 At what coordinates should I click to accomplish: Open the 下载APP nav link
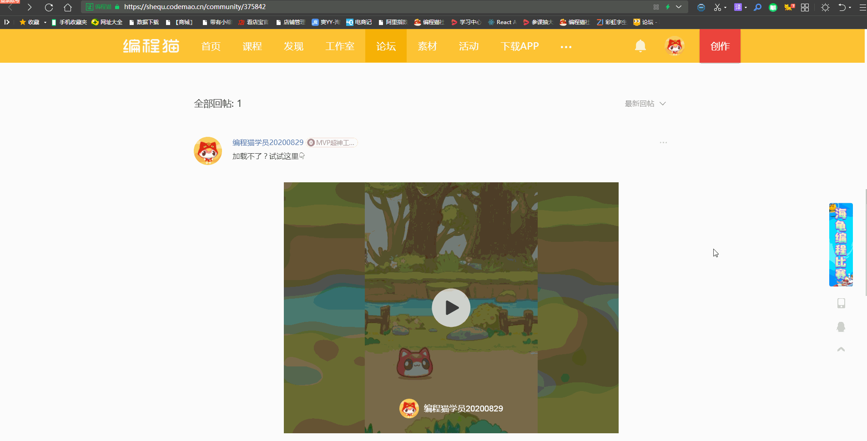tap(519, 46)
